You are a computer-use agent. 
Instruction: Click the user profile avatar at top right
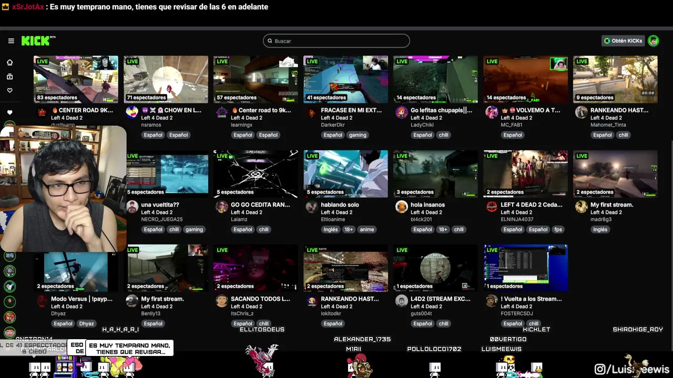653,41
